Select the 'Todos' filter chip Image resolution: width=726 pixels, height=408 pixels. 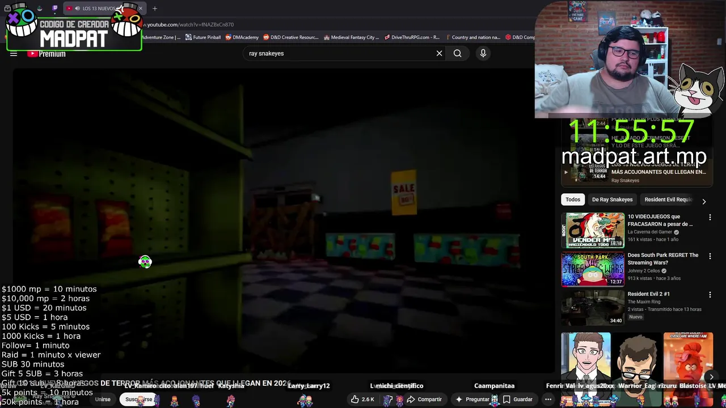point(573,199)
